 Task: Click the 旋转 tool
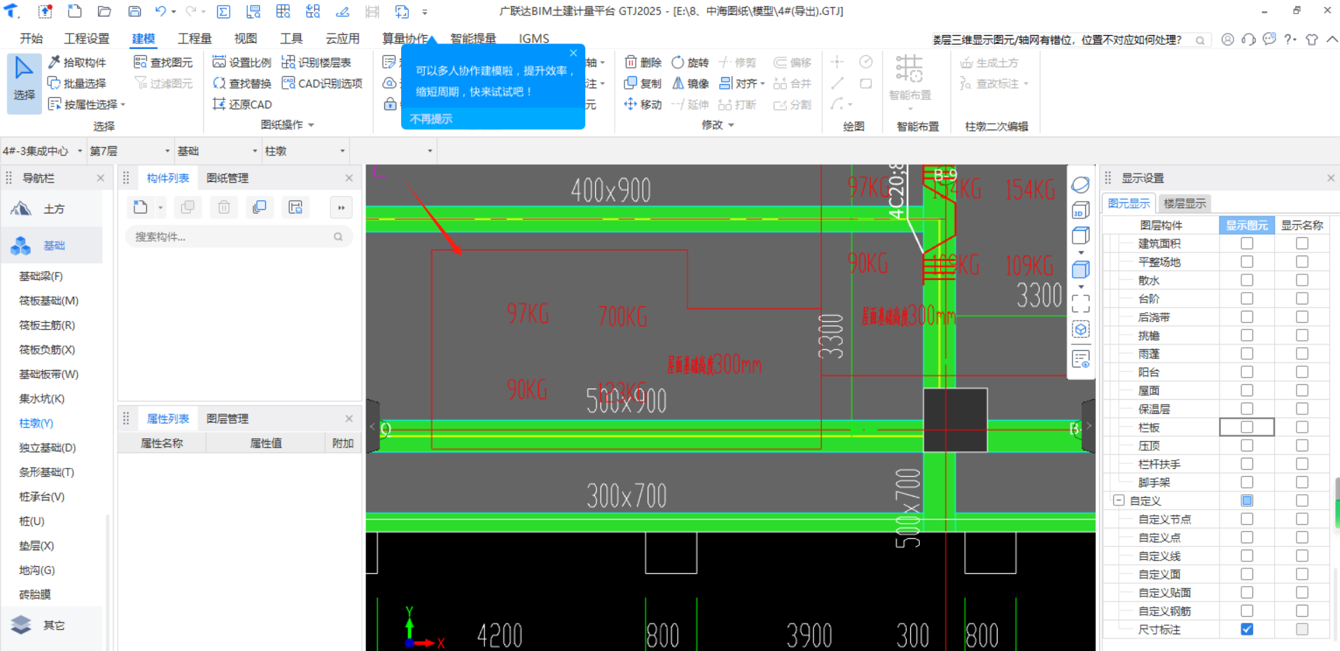pos(690,62)
